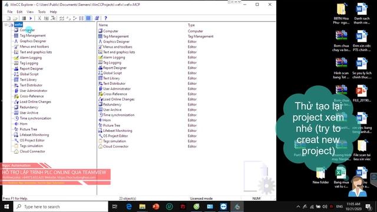The height and width of the screenshot is (212, 377).
Task: Select Report Designer in the left tree
Action: 31,69
